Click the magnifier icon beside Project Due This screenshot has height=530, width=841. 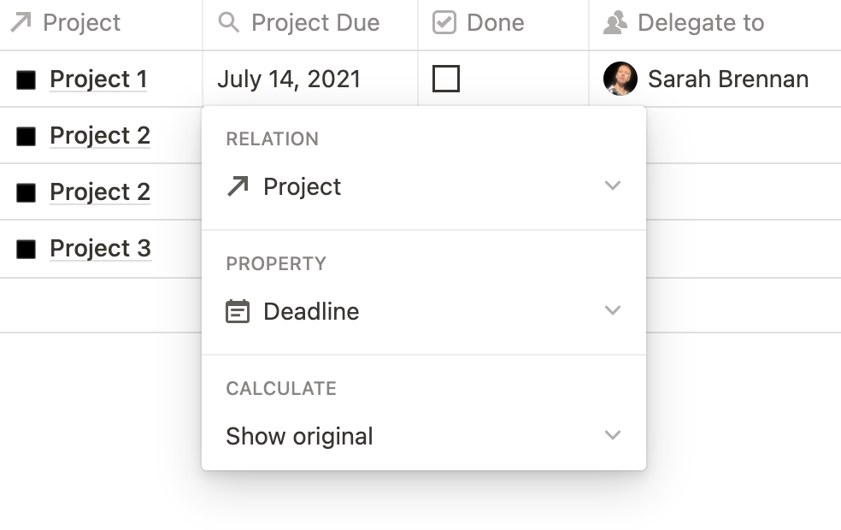coord(228,22)
